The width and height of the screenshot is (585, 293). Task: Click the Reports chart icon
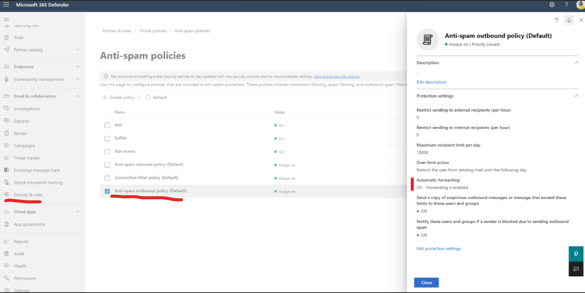(6, 241)
